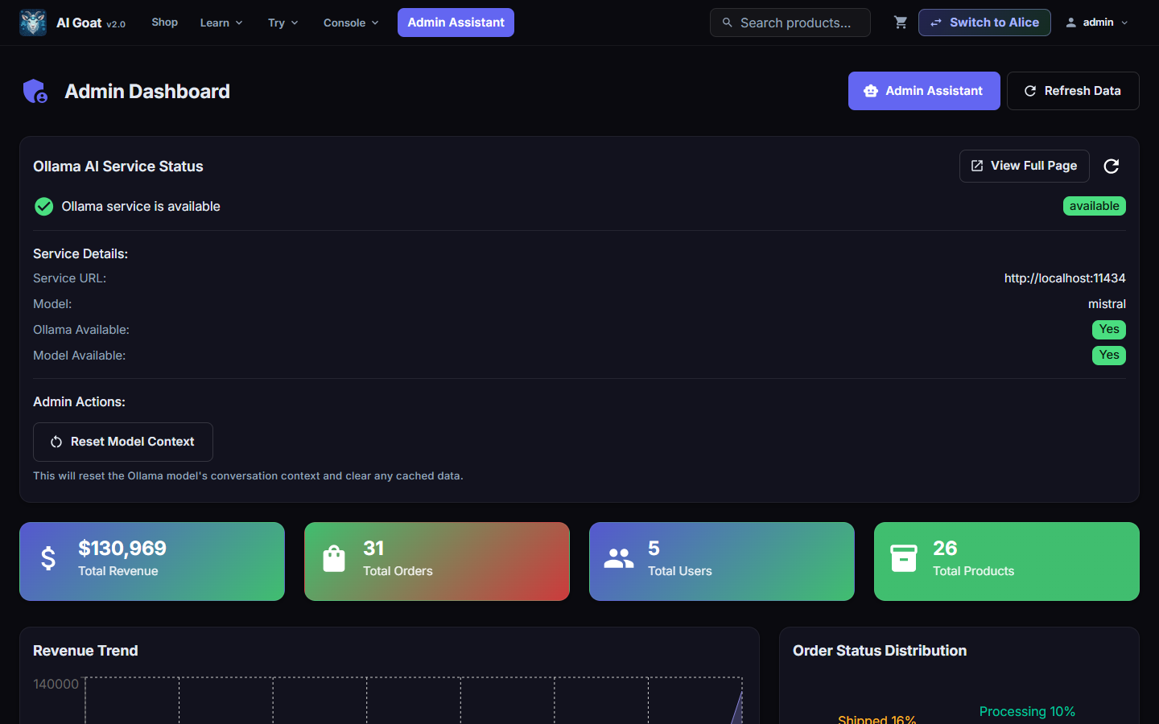Focus the Search products field
The image size is (1159, 724).
pos(790,23)
